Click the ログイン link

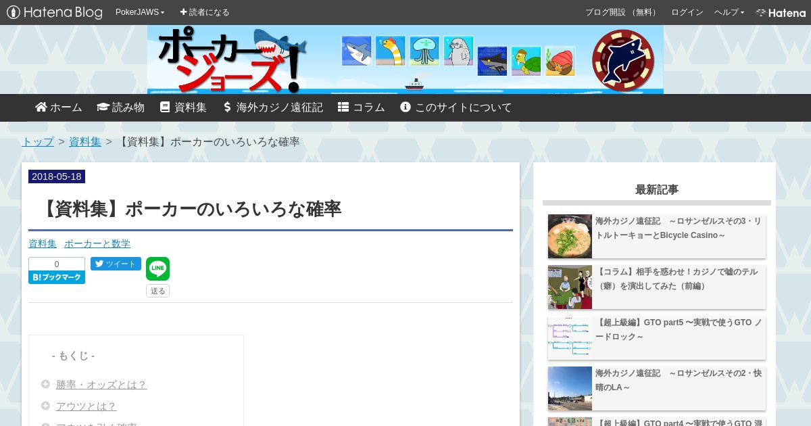click(x=687, y=12)
